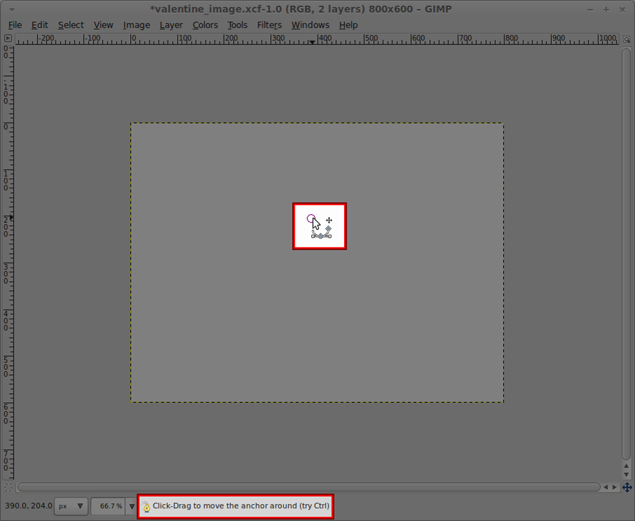Image resolution: width=635 pixels, height=521 pixels.
Task: Click the zoom-follows-window toggle above the vertical scrollbar
Action: point(626,38)
